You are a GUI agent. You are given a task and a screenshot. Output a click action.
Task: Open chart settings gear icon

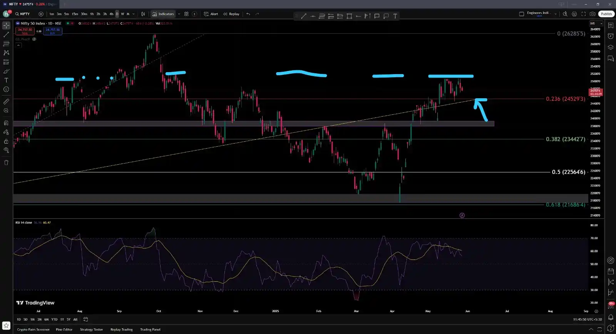[574, 14]
